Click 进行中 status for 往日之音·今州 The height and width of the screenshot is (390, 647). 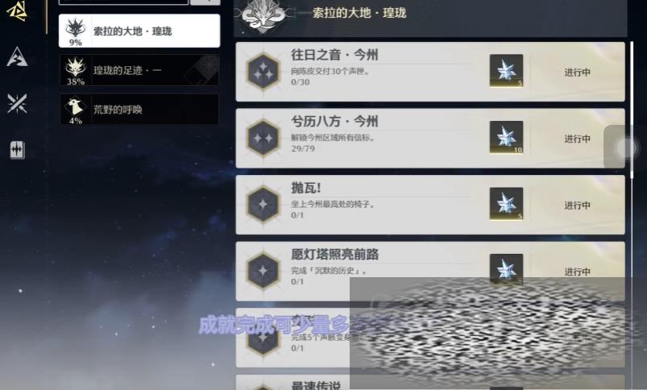pos(577,73)
